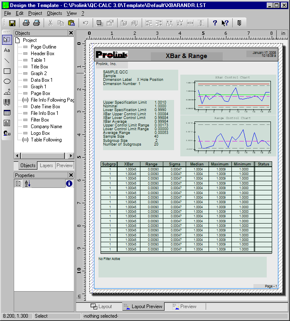Choose the formatted text object tool
The height and width of the screenshot is (321, 290).
(x=7, y=123)
